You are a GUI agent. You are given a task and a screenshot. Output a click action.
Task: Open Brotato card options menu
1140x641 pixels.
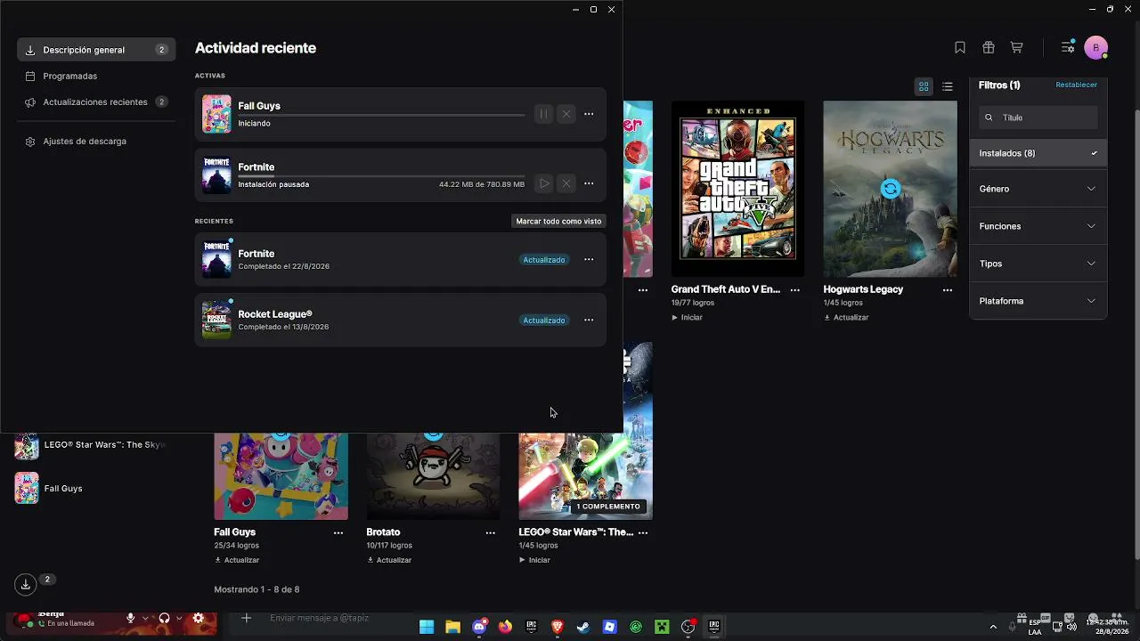491,533
